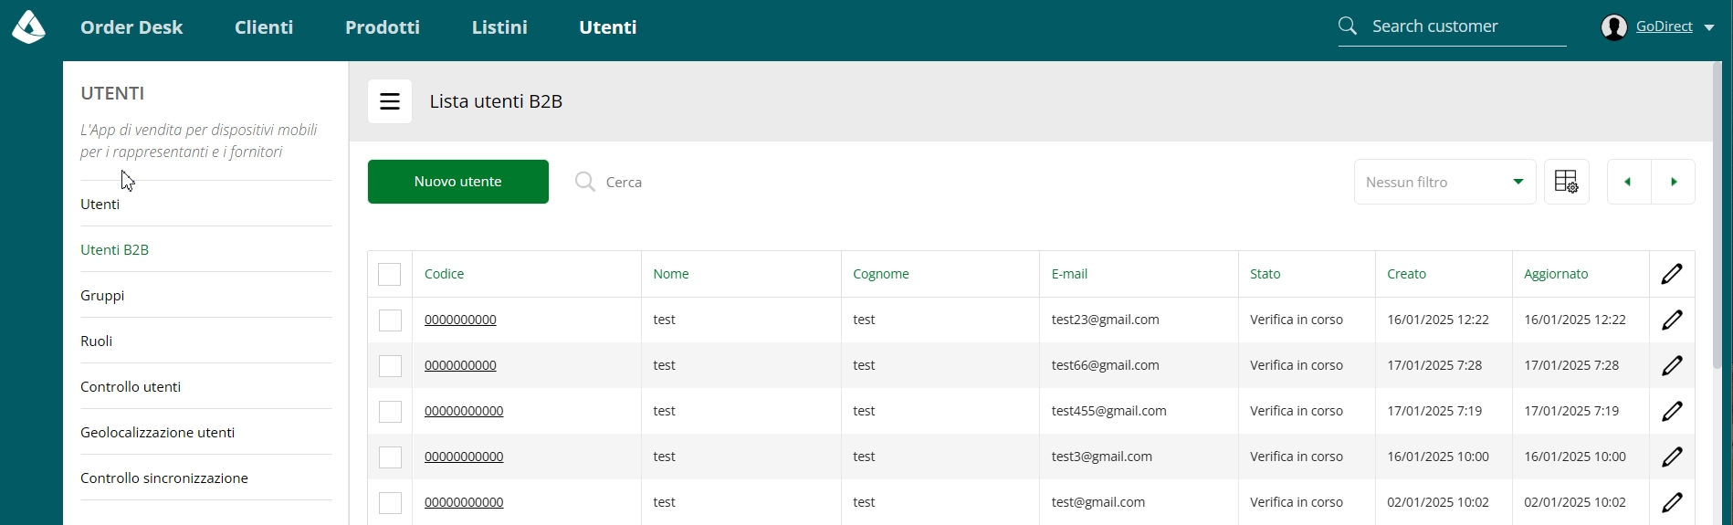Image resolution: width=1733 pixels, height=525 pixels.
Task: Open Listini top menu
Action: 499,27
